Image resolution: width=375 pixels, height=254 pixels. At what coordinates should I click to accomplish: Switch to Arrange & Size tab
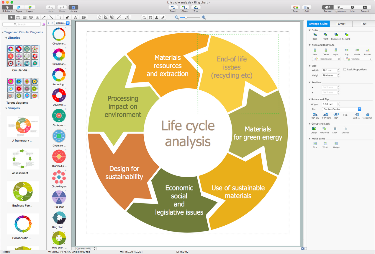point(318,24)
